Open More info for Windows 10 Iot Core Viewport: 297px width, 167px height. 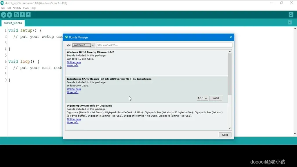72,66
